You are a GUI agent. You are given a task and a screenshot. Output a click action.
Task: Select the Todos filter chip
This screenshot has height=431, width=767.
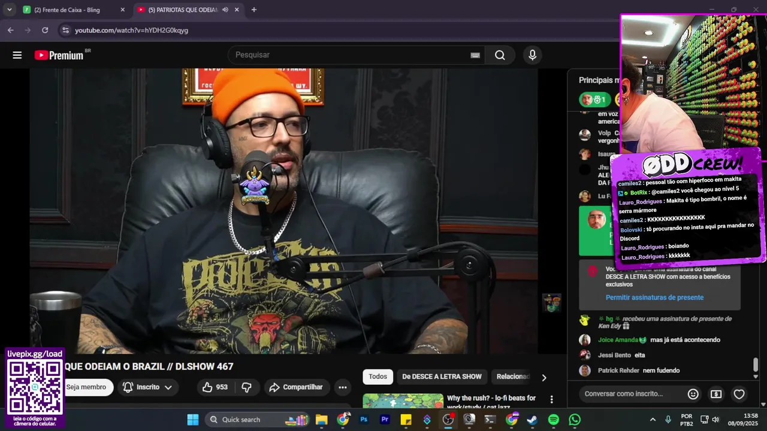pos(378,377)
